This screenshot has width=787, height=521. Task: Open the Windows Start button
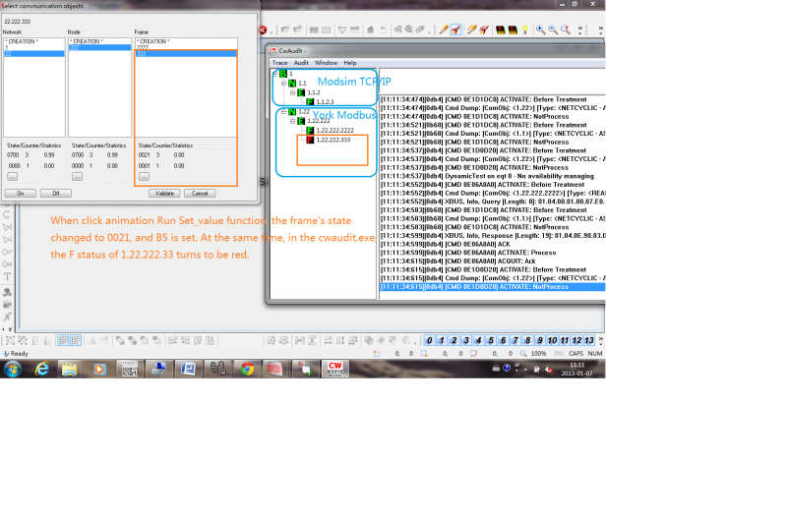(13, 369)
